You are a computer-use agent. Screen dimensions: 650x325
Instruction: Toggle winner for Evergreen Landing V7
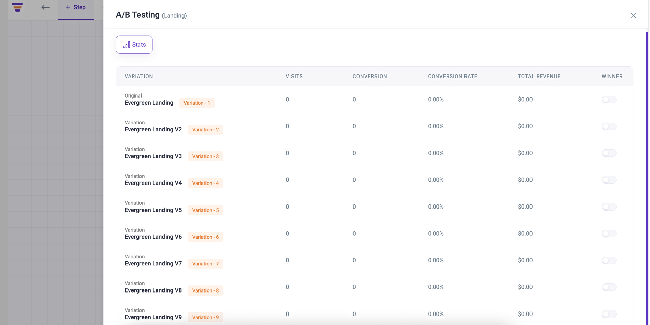609,260
